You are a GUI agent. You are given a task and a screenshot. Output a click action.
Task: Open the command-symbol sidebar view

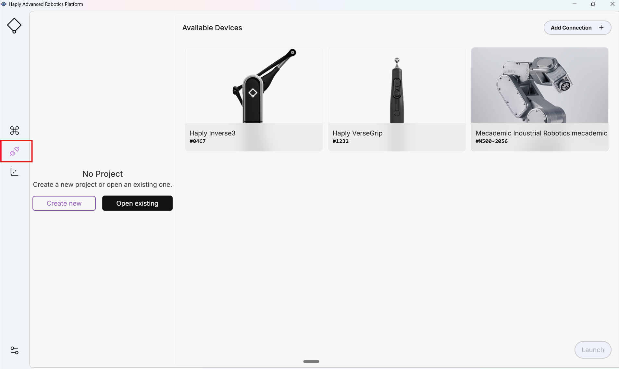point(15,131)
